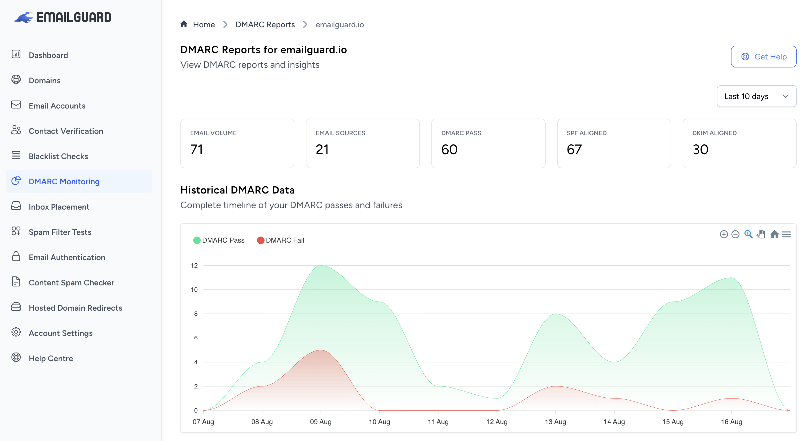Click the Dashboard chart icon
The image size is (803, 441).
(x=16, y=54)
